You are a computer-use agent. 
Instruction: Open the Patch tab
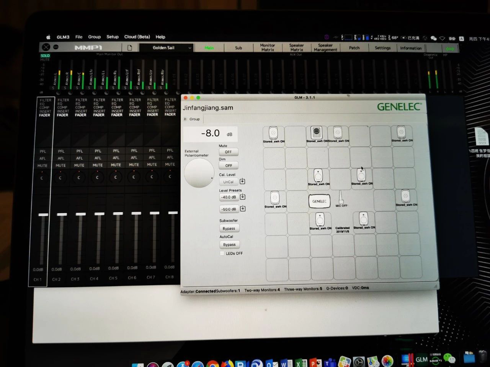pos(354,48)
